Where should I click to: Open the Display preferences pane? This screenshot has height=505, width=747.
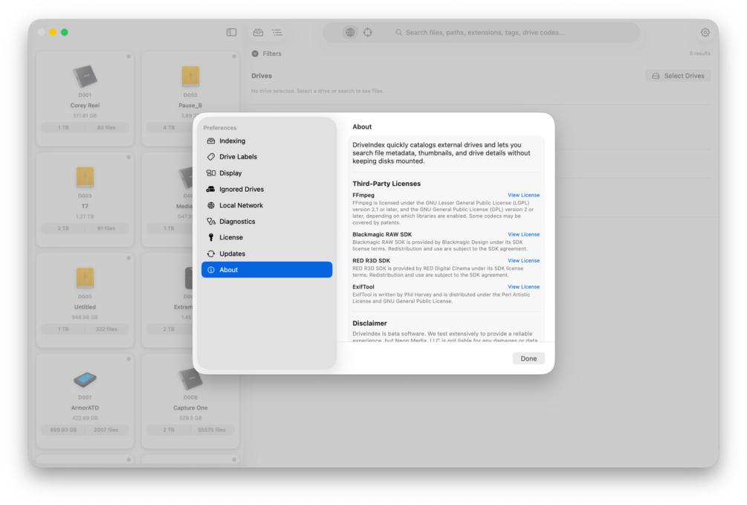click(267, 173)
